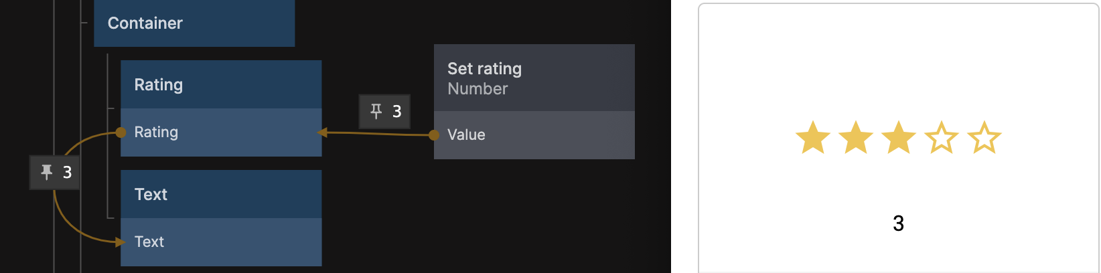Select the second gold star
Image resolution: width=1101 pixels, height=273 pixels.
(855, 138)
